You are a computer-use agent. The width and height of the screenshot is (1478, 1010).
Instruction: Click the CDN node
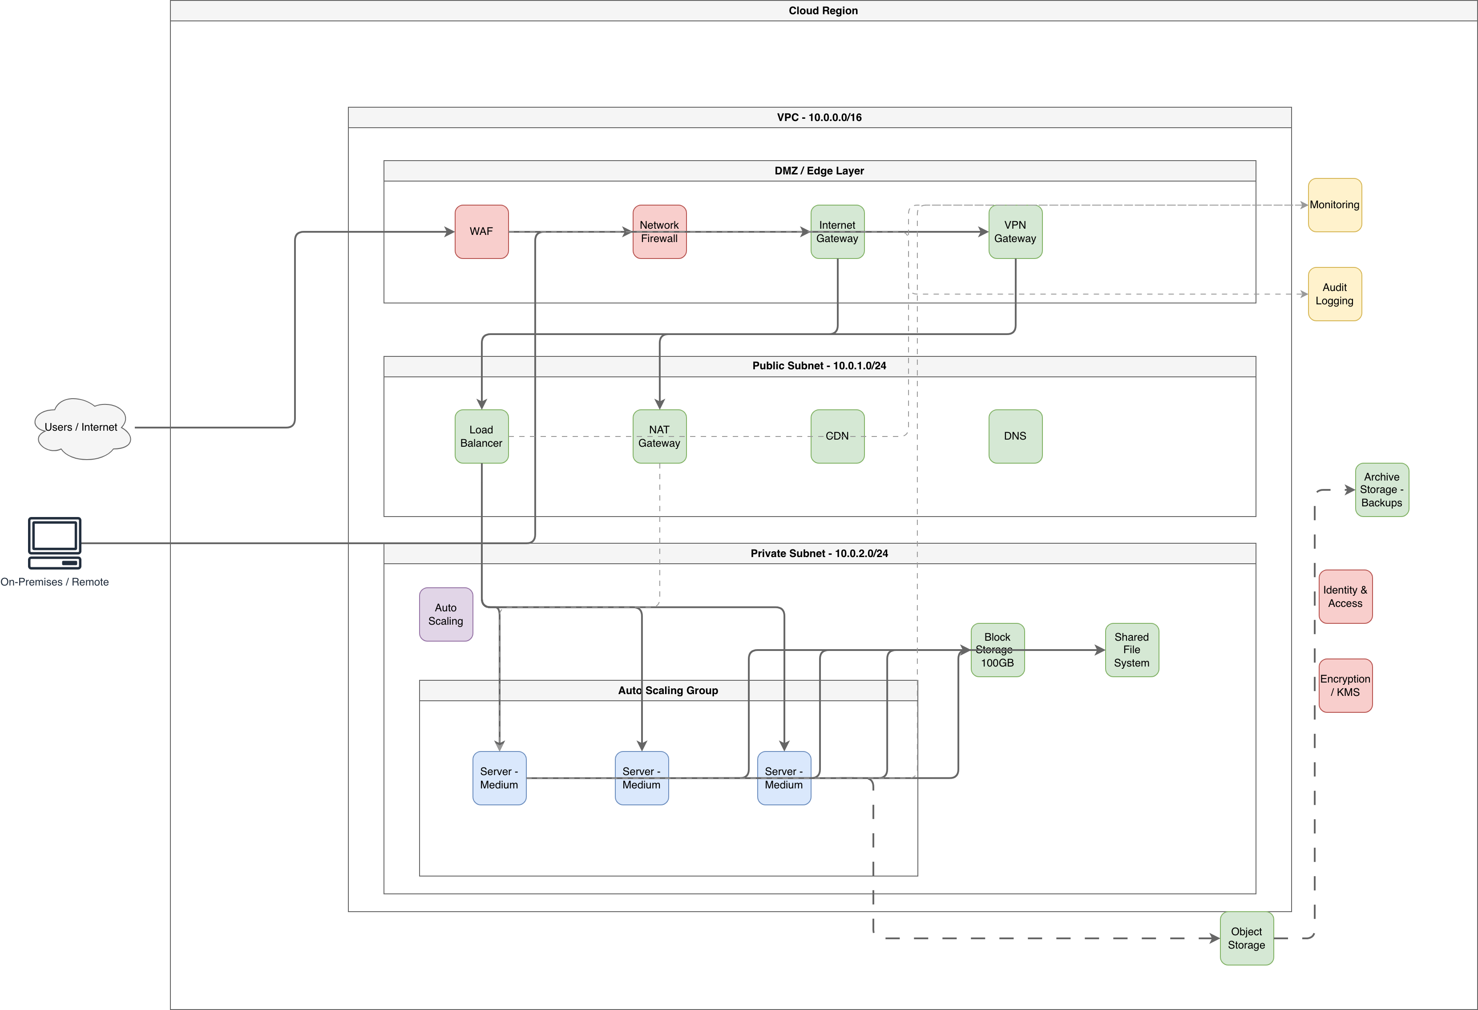[x=838, y=436]
